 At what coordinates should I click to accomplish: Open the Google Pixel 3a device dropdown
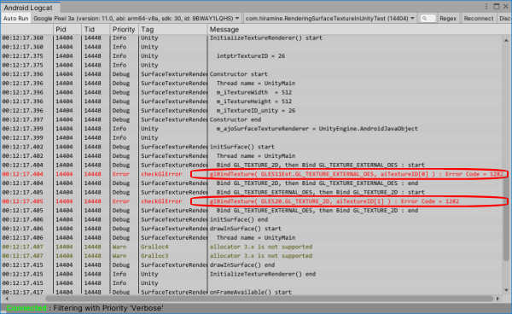pyautogui.click(x=137, y=19)
